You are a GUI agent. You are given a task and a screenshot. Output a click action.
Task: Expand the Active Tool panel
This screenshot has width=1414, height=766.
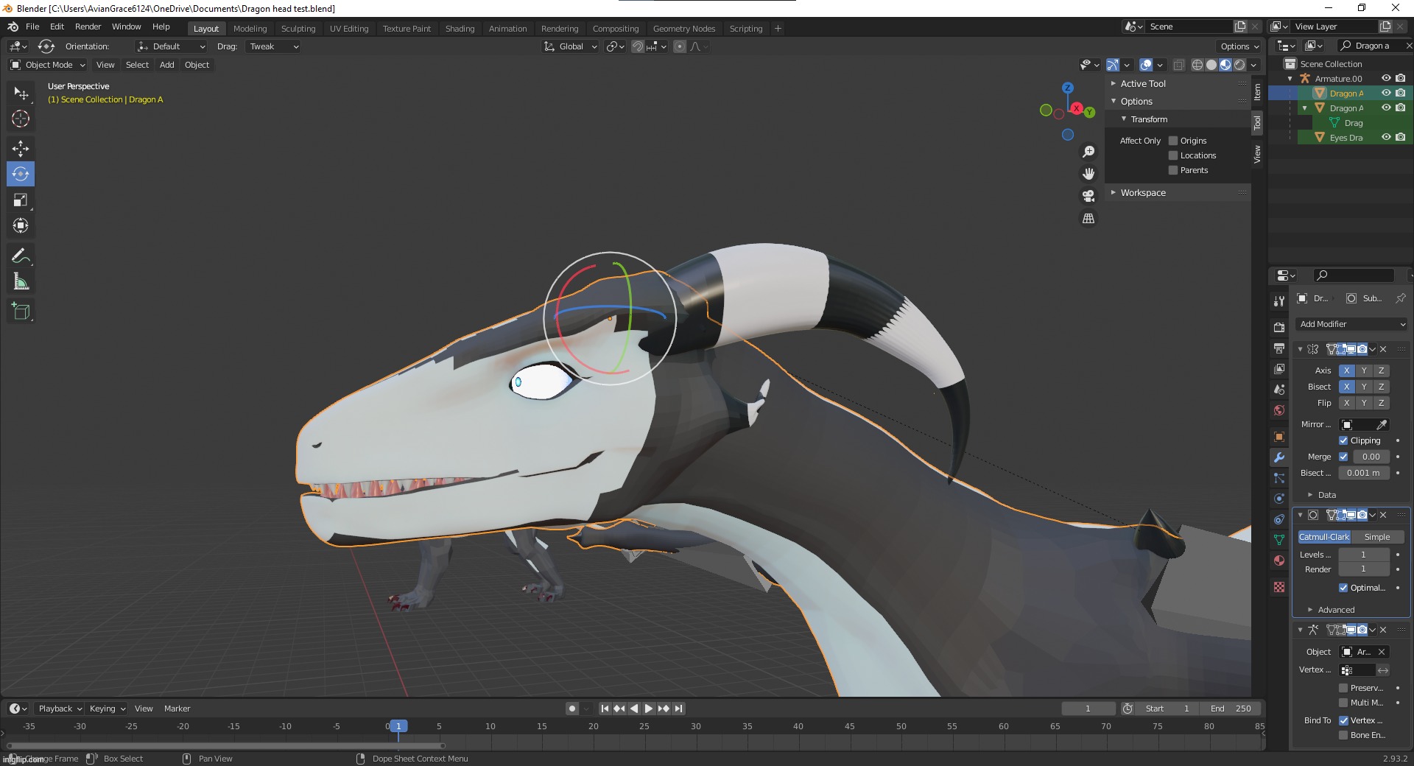point(1143,84)
